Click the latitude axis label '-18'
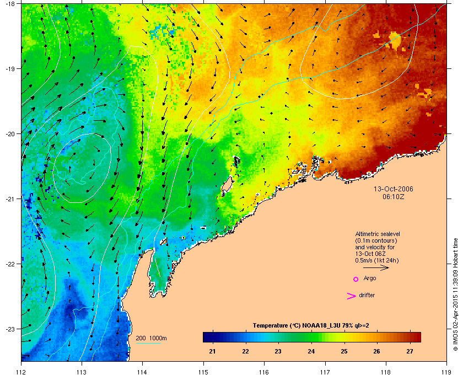Image resolution: width=463 pixels, height=375 pixels. click(x=10, y=3)
